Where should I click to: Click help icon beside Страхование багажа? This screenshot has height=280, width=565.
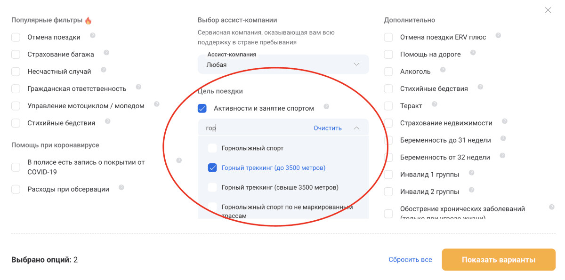[106, 53]
